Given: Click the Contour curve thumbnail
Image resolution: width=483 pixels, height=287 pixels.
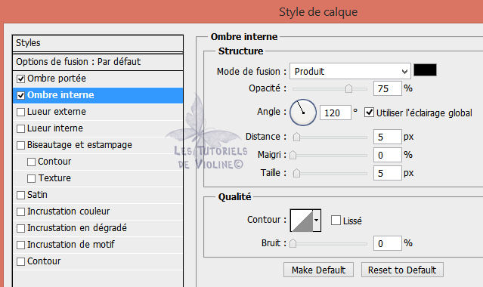Looking at the screenshot, I should (x=302, y=221).
